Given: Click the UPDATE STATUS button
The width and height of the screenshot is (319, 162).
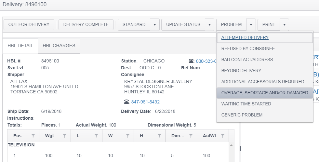Looking at the screenshot, I should pyautogui.click(x=183, y=25).
